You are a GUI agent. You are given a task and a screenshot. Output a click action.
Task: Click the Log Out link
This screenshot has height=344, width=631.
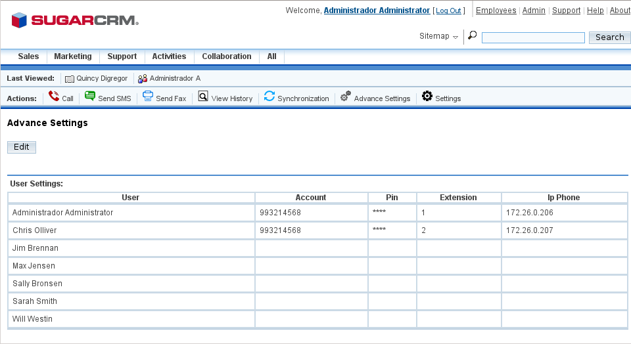pos(449,11)
